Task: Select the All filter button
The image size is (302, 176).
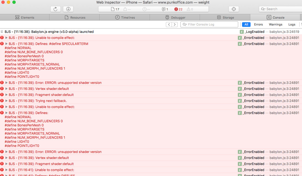Action: [x=246, y=24]
